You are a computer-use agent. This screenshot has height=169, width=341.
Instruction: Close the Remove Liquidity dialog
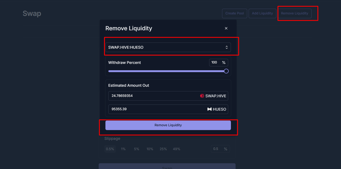coord(226,28)
